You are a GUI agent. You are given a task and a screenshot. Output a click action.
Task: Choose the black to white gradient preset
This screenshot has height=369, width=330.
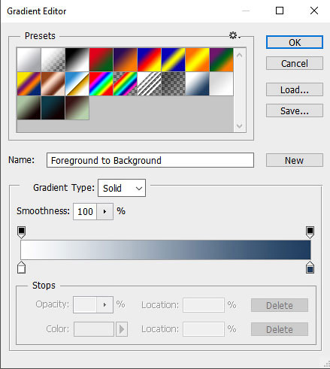[77, 60]
